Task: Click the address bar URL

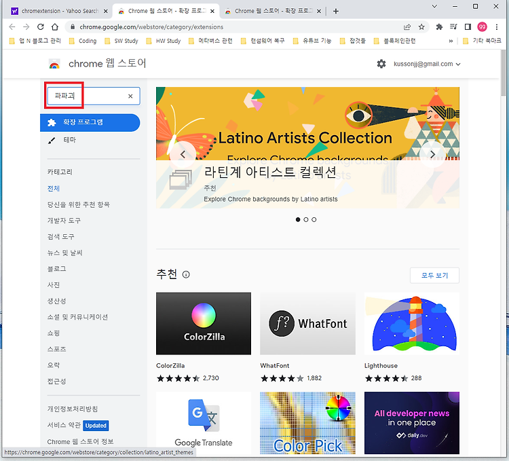Action: (151, 27)
